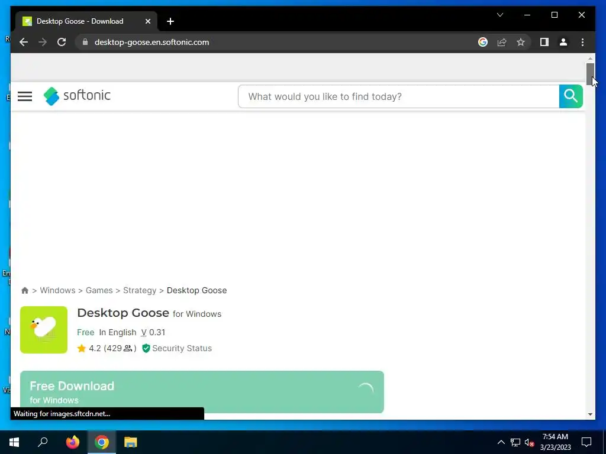Click the V 0.31 version label

(x=153, y=332)
